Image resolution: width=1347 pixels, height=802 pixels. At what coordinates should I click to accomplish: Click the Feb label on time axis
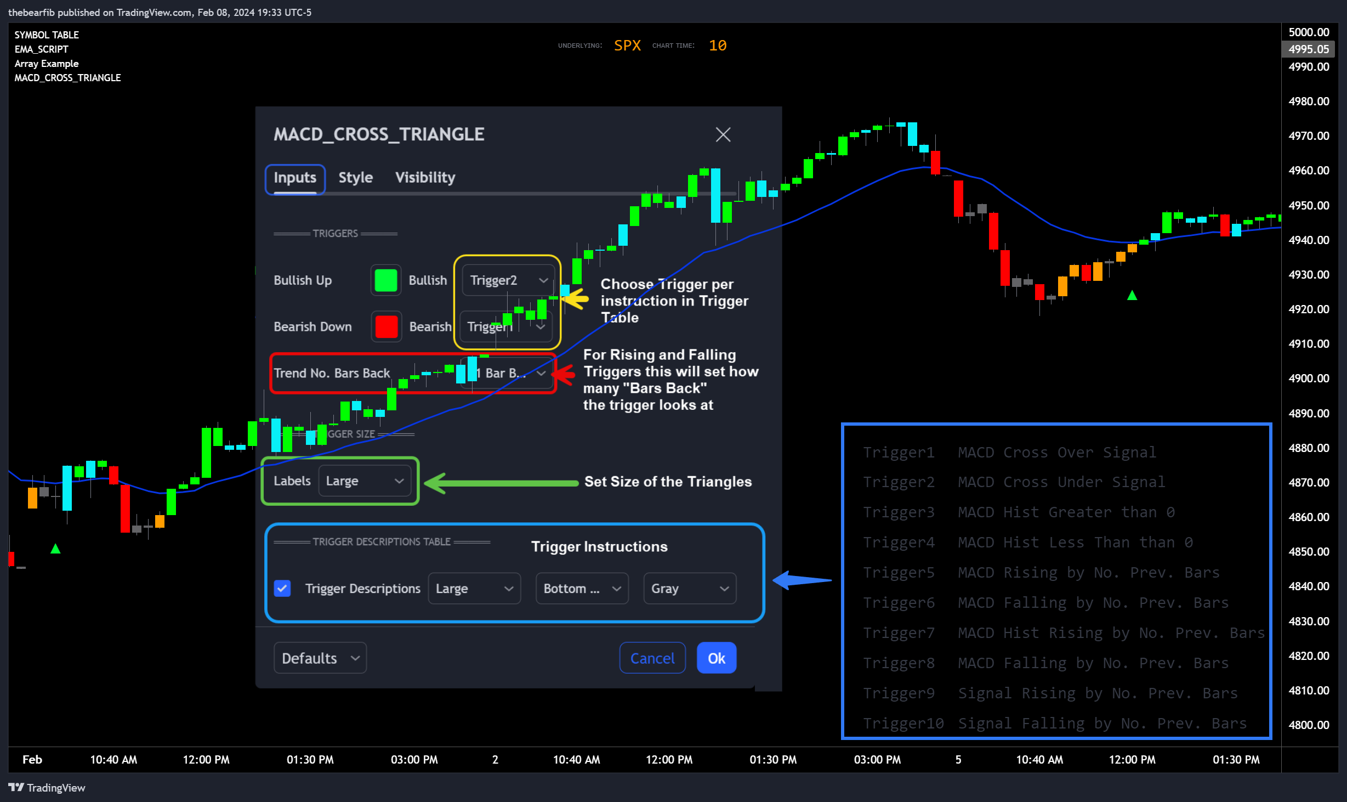click(32, 760)
